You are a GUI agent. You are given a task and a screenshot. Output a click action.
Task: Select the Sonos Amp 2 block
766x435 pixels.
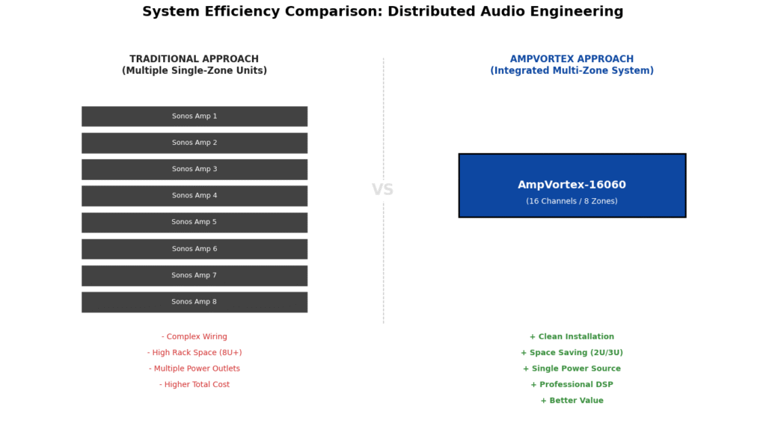coord(194,142)
